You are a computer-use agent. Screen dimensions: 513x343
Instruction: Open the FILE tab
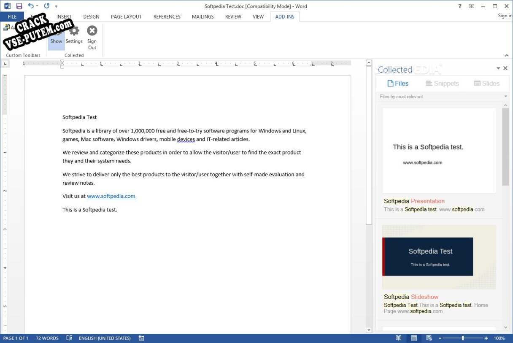tap(12, 17)
